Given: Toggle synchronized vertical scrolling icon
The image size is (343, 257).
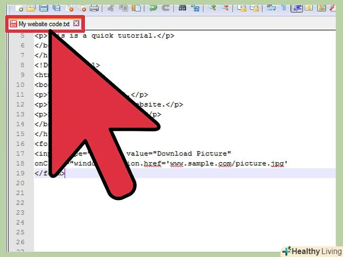Looking at the screenshot, I should pyautogui.click(x=242, y=8).
